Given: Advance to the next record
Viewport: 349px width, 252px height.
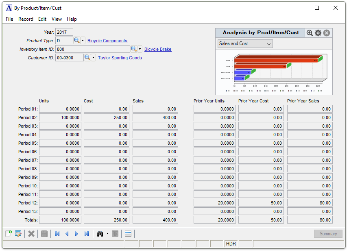Looking at the screenshot, I should click(x=76, y=234).
